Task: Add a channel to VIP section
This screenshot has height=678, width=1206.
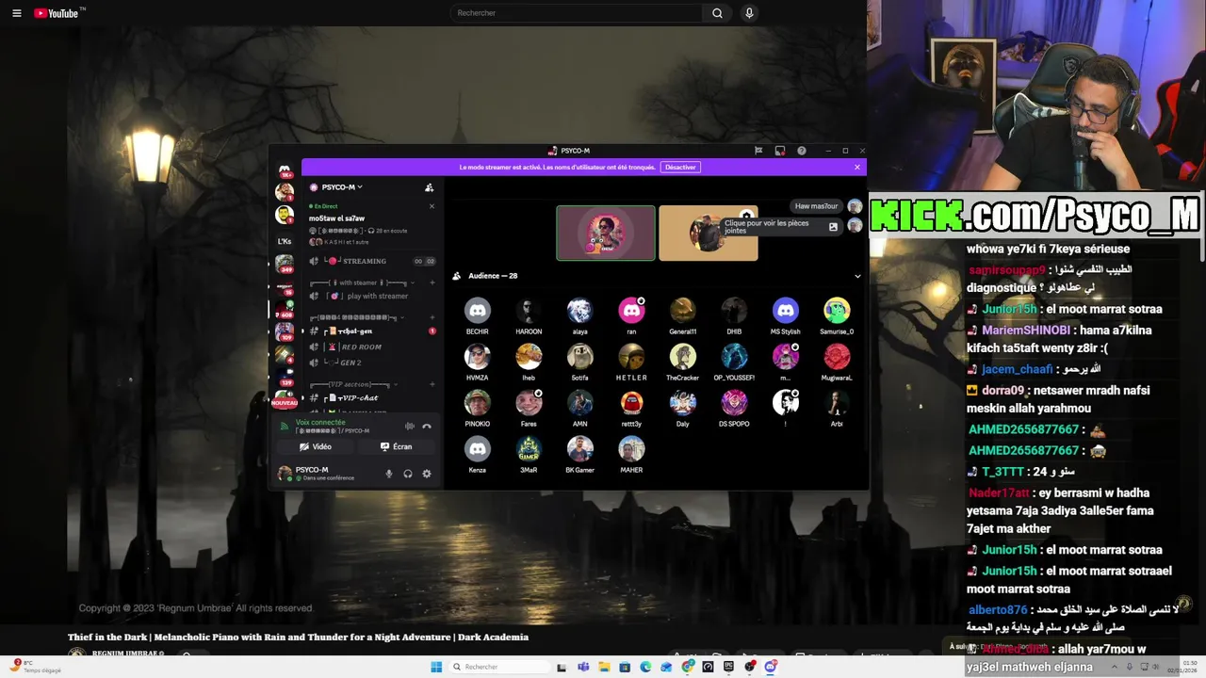Action: (x=432, y=384)
